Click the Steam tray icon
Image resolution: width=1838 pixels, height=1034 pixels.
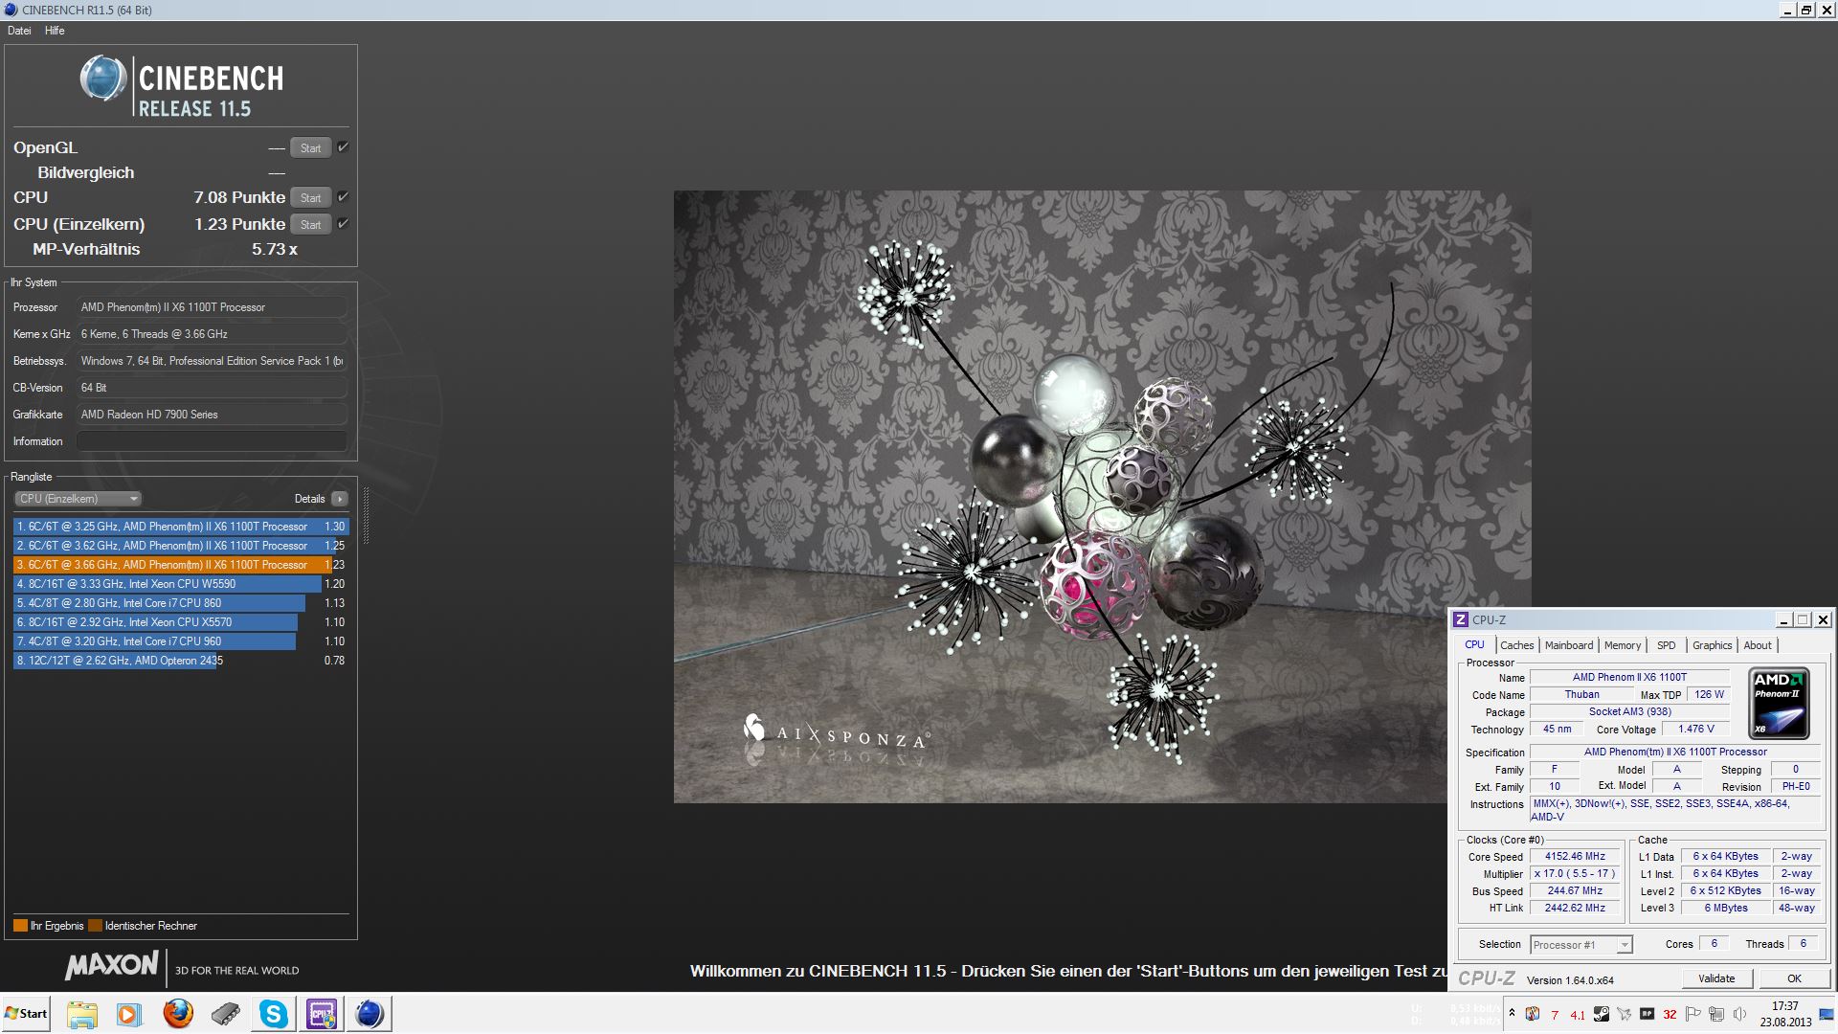coord(1601,1014)
